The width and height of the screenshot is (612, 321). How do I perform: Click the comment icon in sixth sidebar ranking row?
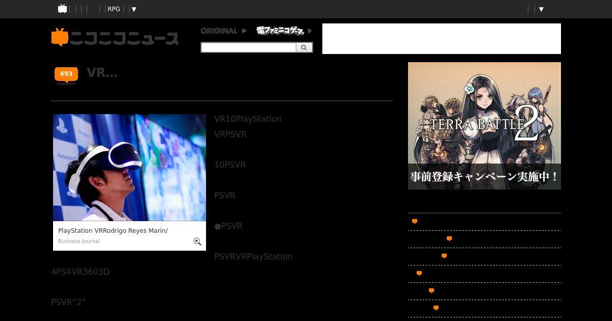point(436,308)
